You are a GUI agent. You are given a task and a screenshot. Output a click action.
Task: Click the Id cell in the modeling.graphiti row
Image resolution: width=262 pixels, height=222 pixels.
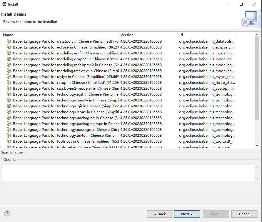pos(207,59)
